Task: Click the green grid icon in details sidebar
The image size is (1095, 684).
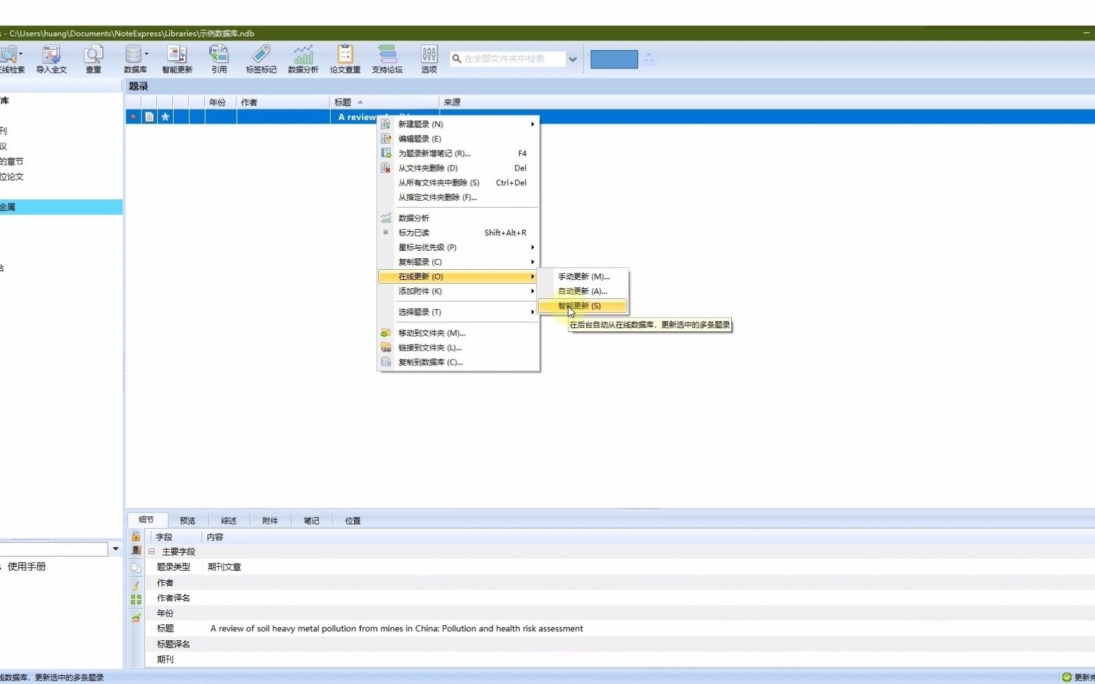Action: click(x=136, y=599)
